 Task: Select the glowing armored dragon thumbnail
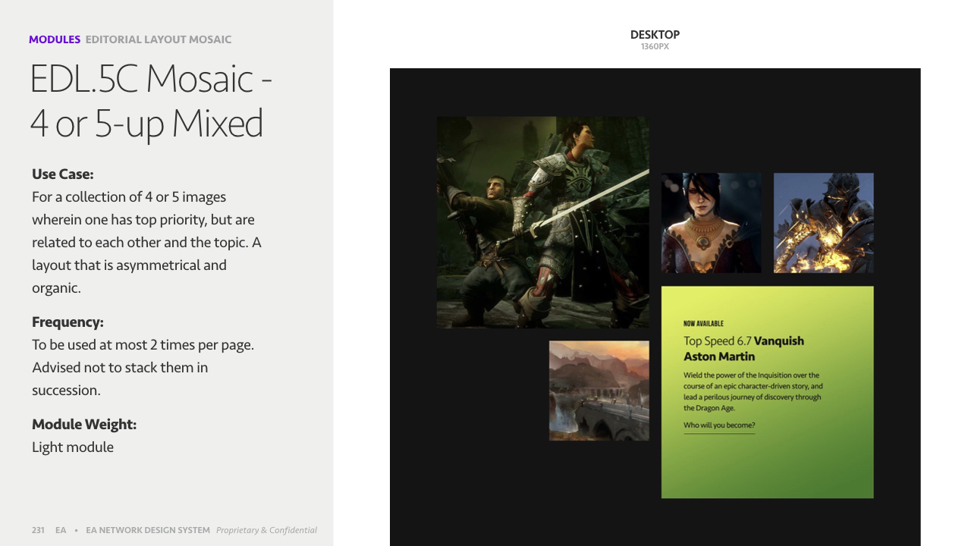[x=823, y=223]
